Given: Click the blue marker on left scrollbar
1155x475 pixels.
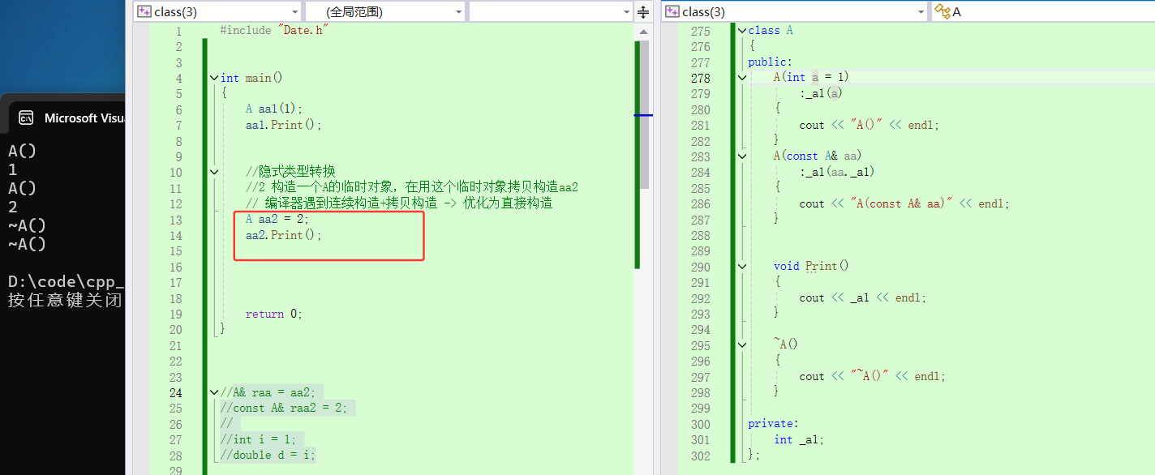Looking at the screenshot, I should pos(642,115).
